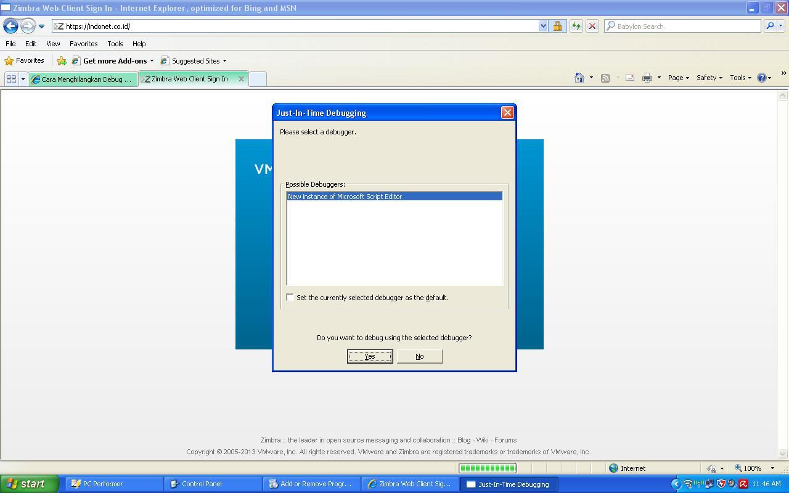Image resolution: width=789 pixels, height=493 pixels.
Task: Click the address bar URL field
Action: [x=296, y=26]
